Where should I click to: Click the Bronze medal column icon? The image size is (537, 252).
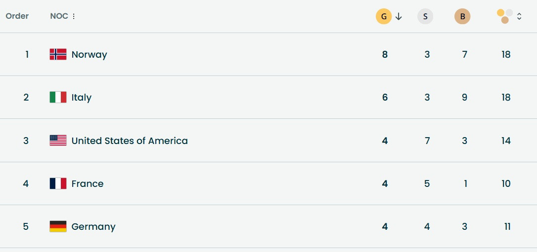click(462, 17)
